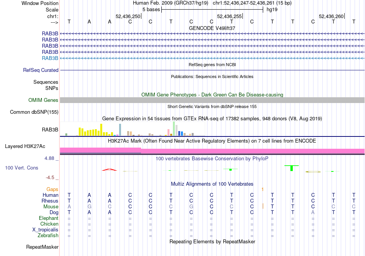This screenshot has width=365, height=256.
Task: Select the Scale track label
Action: 52,10
